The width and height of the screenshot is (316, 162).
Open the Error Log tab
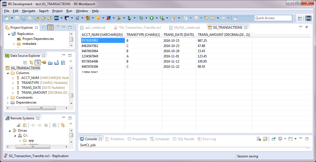pos(207,139)
